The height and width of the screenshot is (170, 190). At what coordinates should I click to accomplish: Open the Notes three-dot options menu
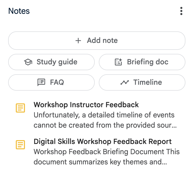[x=181, y=11]
